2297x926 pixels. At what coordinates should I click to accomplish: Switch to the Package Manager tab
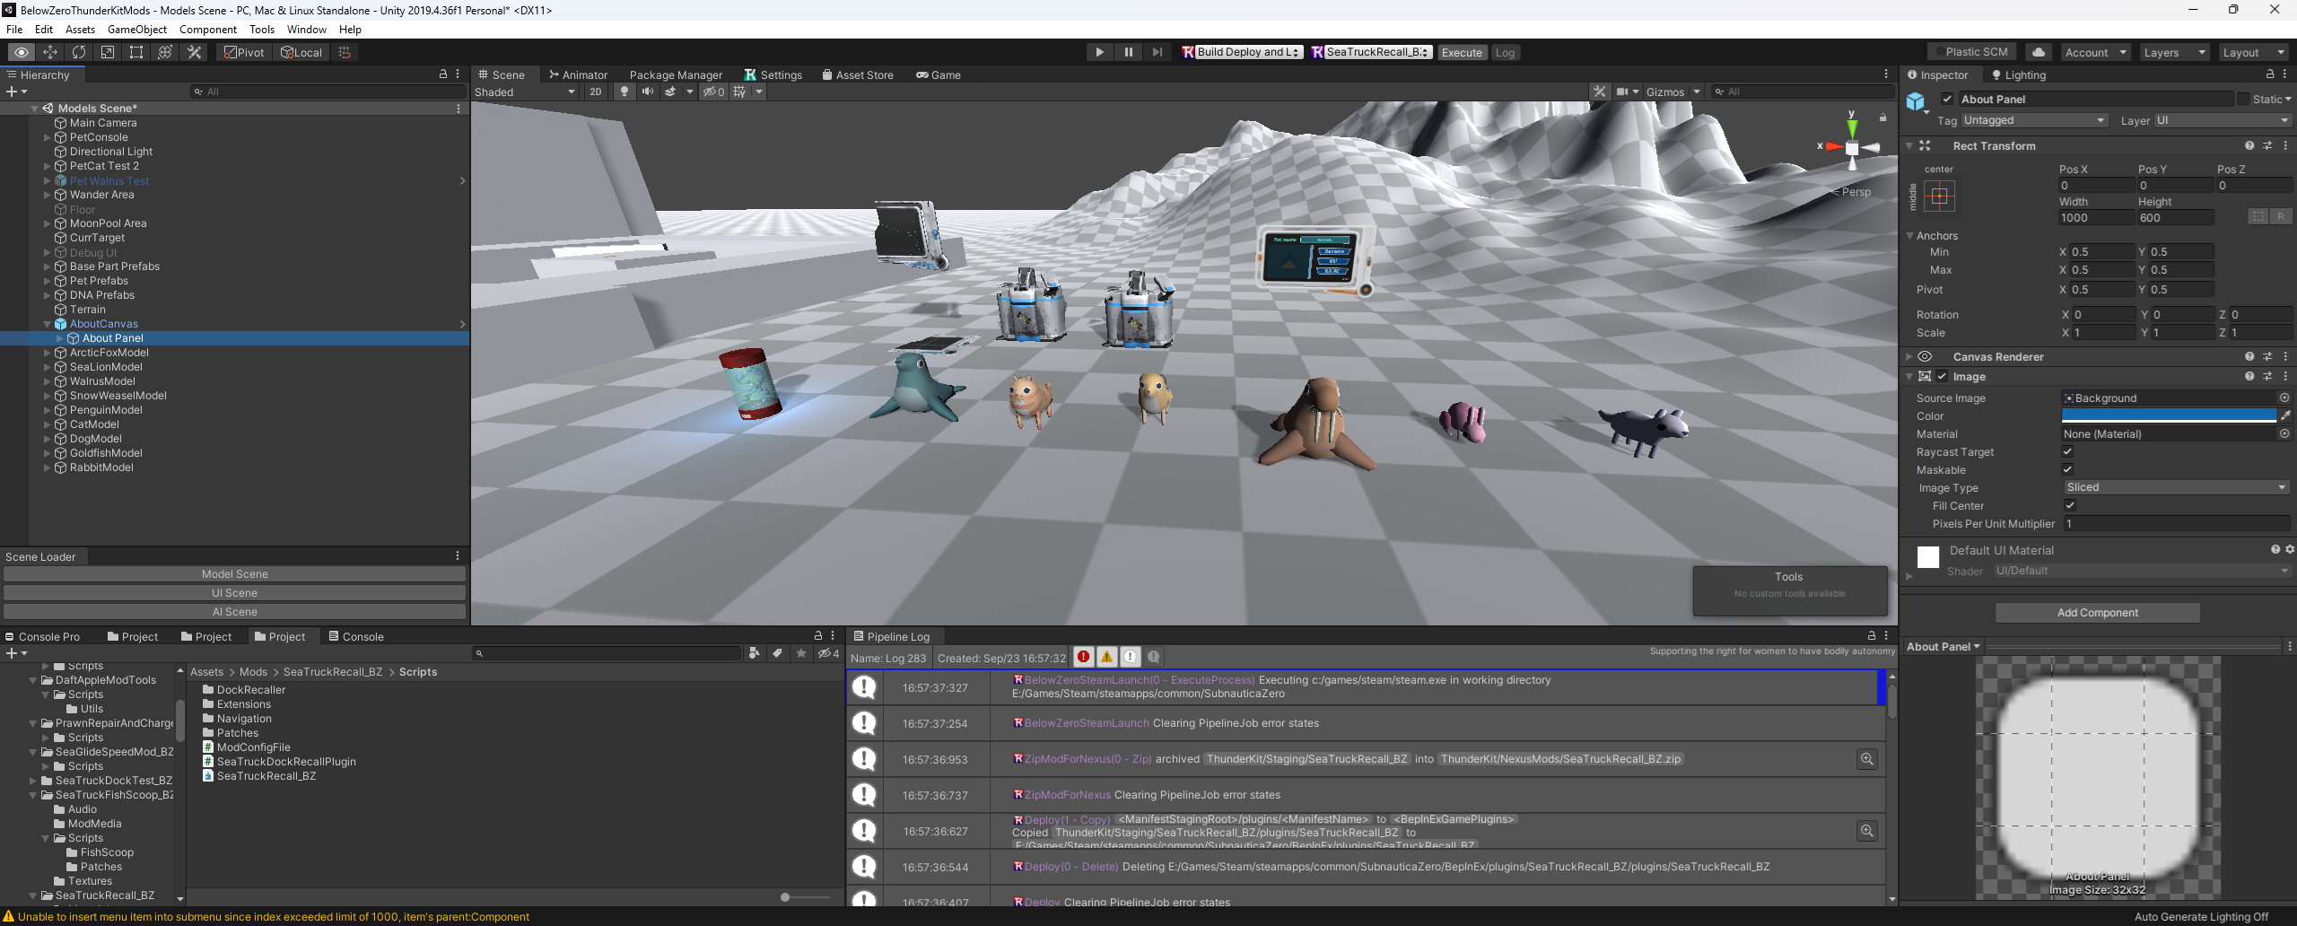click(676, 74)
